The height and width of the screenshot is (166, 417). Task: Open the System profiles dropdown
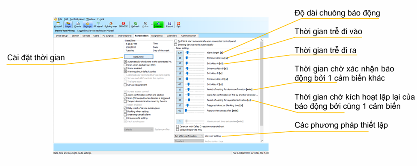(x=139, y=130)
